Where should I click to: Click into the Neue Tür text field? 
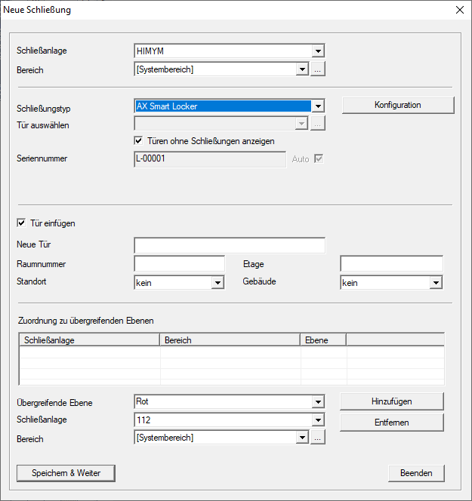coord(229,245)
